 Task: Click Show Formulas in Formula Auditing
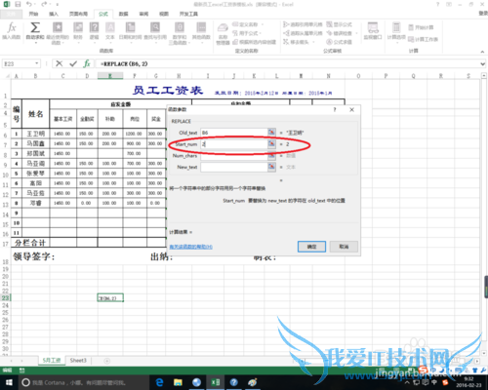pyautogui.click(x=340, y=24)
